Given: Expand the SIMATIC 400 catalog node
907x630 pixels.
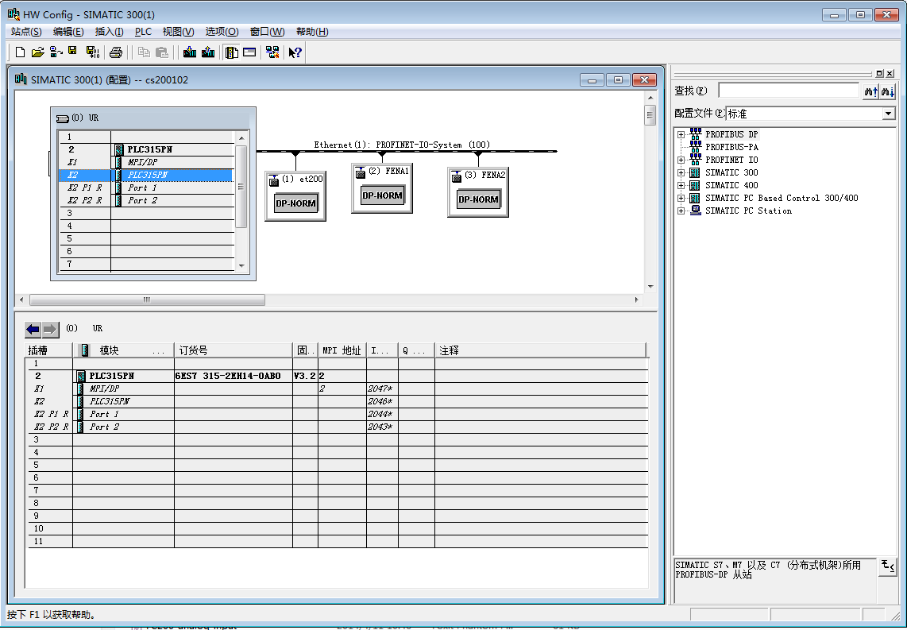Looking at the screenshot, I should pyautogui.click(x=681, y=186).
